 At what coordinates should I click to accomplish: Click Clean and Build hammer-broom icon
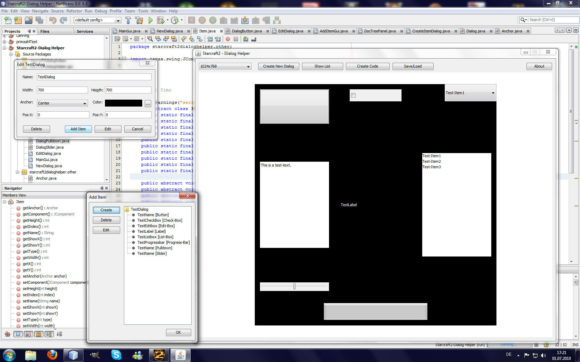(x=139, y=20)
